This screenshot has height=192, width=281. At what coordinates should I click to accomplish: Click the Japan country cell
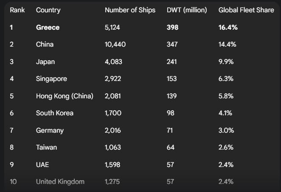tap(45, 61)
